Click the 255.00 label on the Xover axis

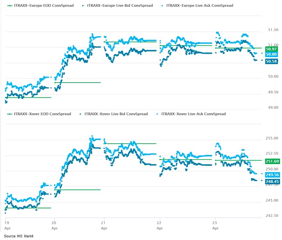point(272,138)
